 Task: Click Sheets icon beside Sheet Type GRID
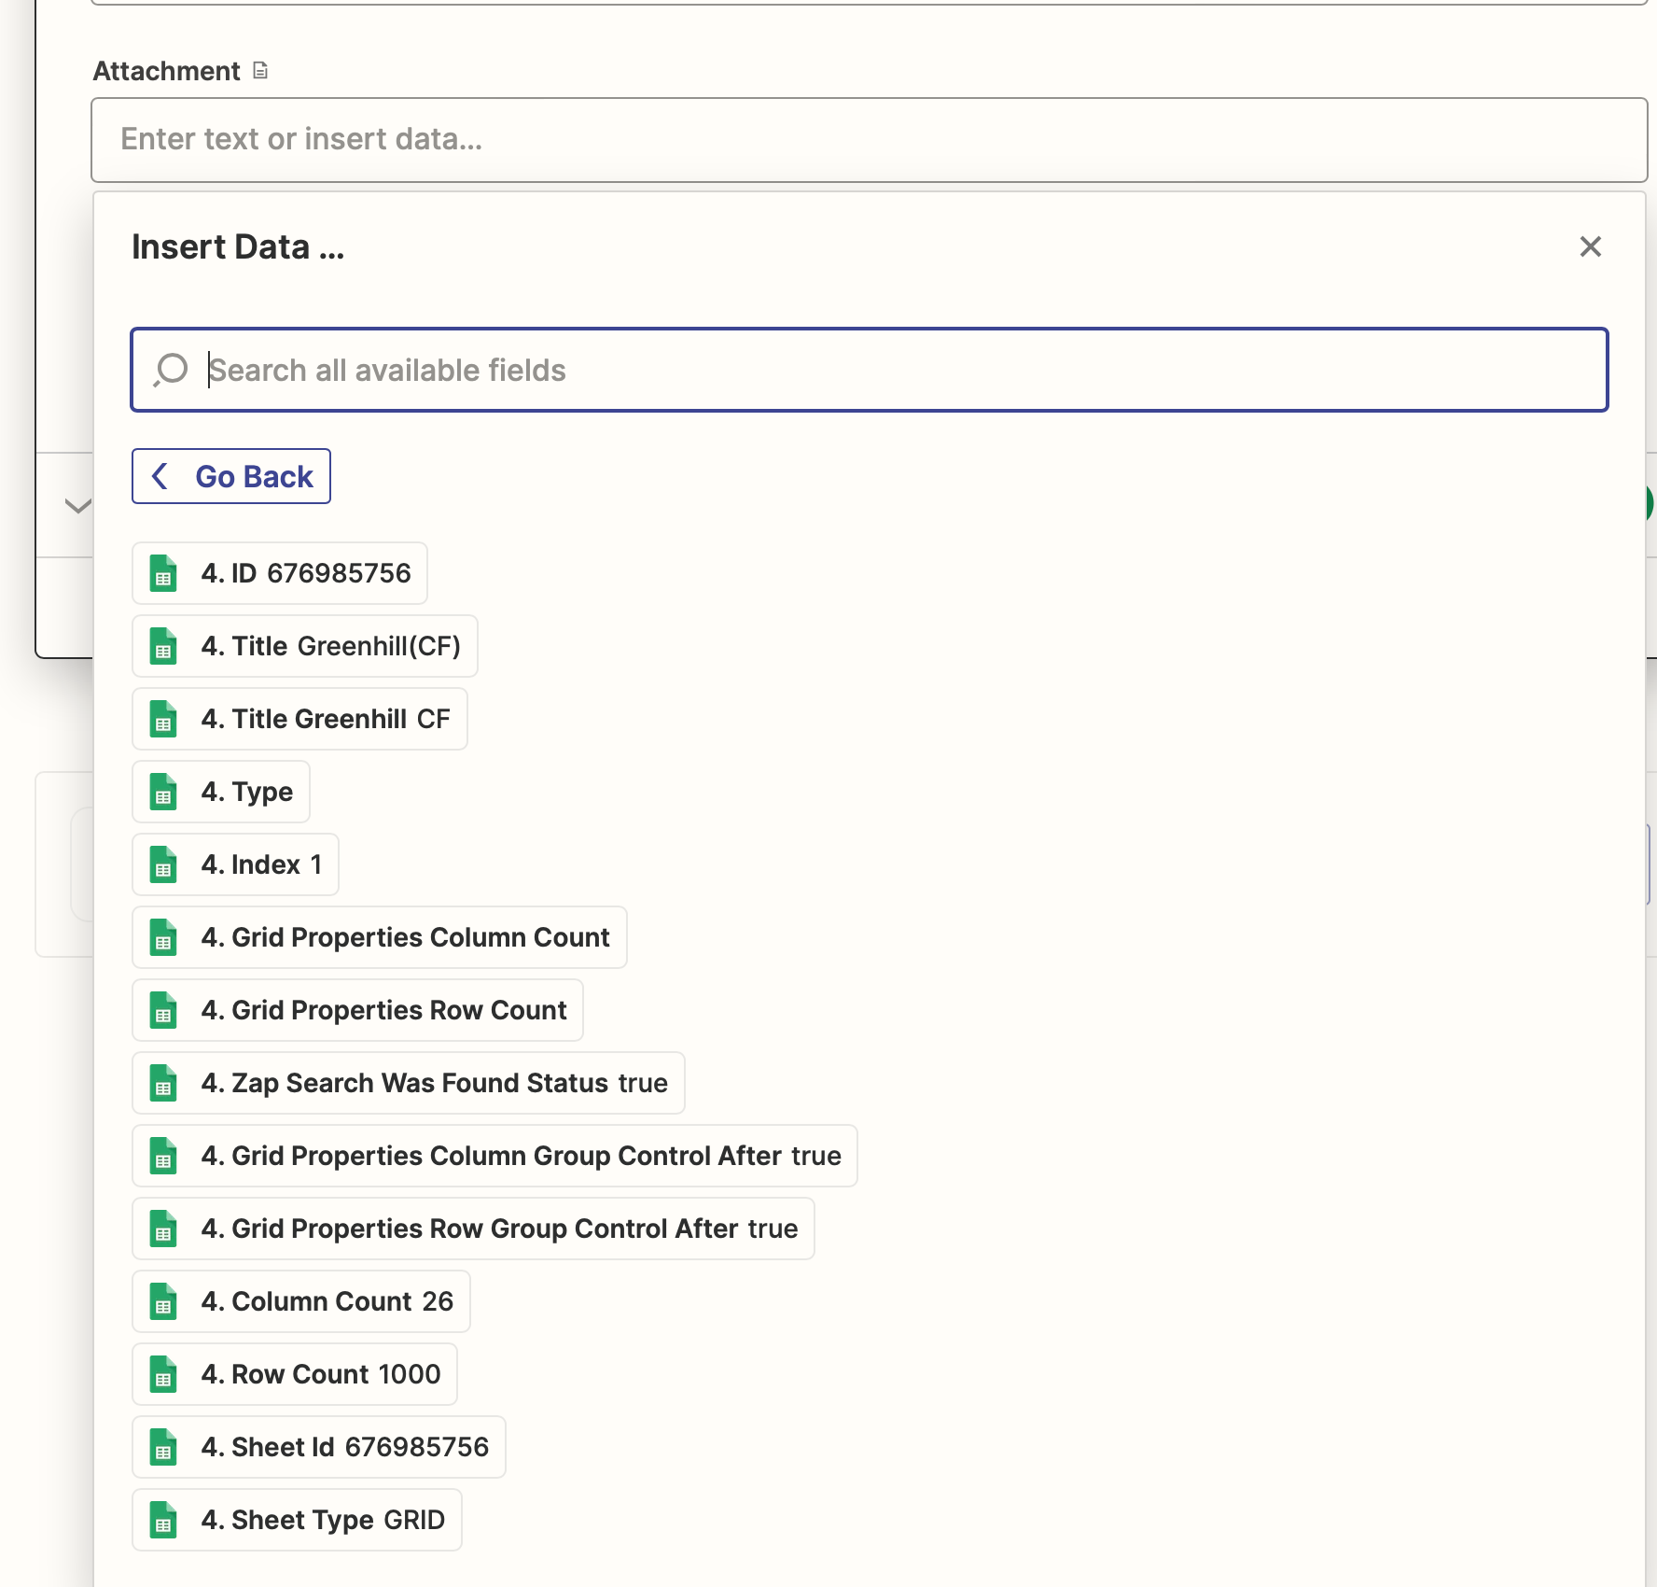[164, 1520]
